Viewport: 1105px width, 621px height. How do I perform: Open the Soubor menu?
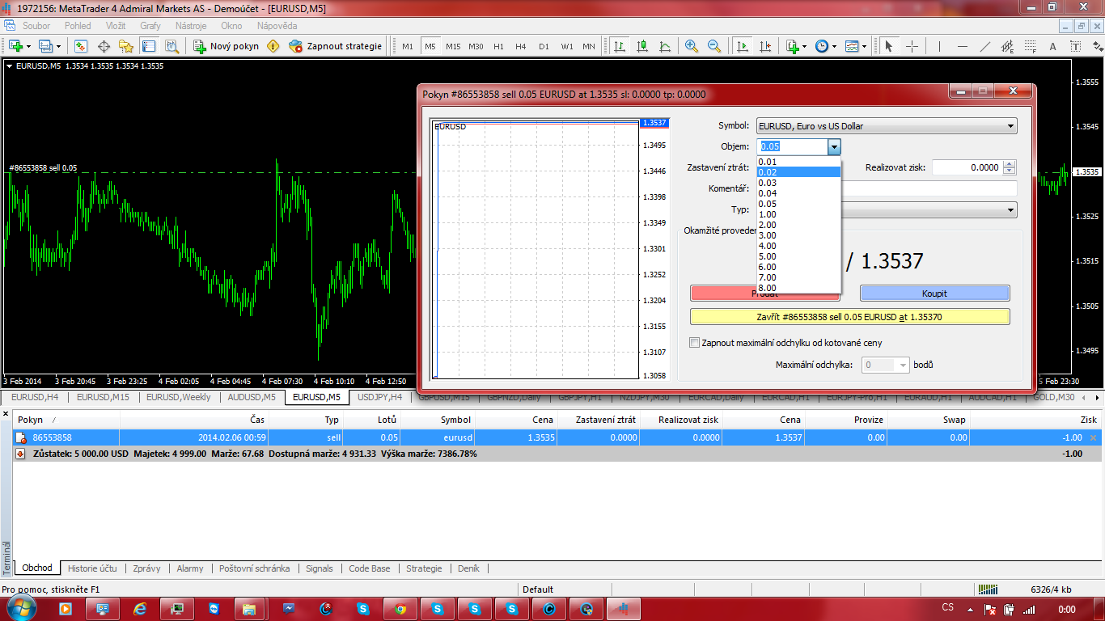coord(36,26)
